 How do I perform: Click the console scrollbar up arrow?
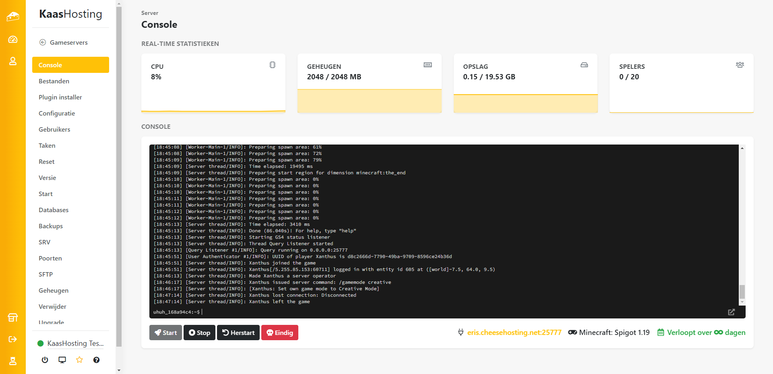[x=742, y=148]
